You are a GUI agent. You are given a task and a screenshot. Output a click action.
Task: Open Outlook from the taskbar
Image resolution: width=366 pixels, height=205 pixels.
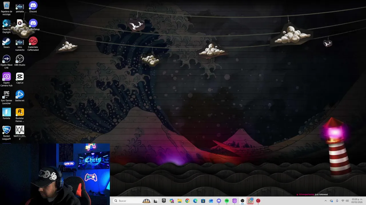(211, 201)
